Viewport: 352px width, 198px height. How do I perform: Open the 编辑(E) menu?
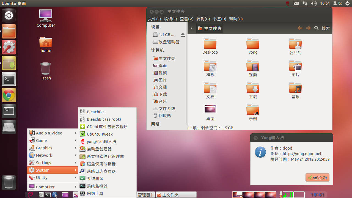[x=170, y=19]
